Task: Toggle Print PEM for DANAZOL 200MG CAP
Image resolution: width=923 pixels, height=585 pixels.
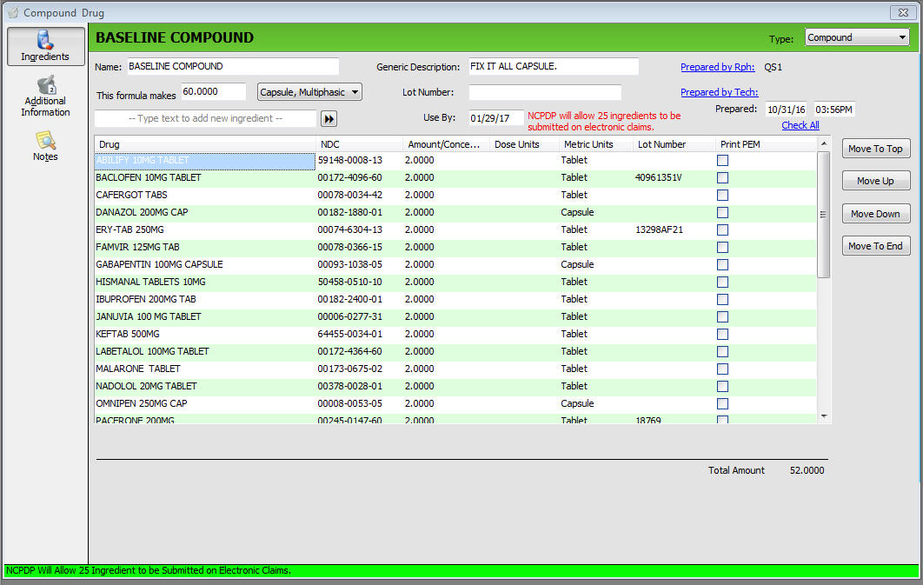Action: 723,212
